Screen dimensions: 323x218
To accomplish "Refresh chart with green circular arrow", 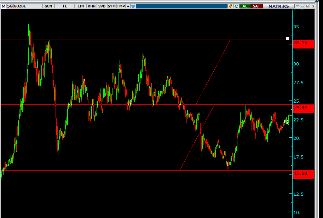I will point(236,6).
